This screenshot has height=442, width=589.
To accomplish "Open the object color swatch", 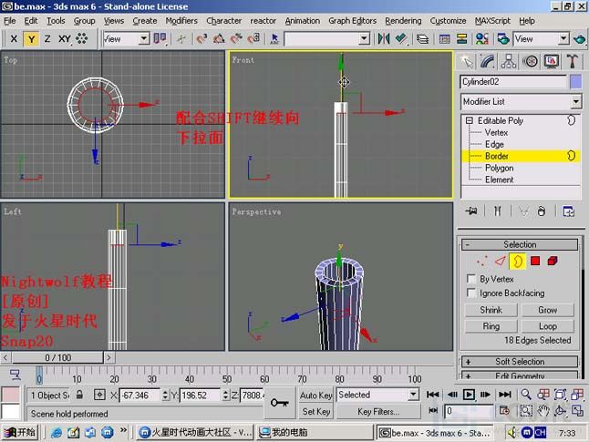I will (x=575, y=82).
